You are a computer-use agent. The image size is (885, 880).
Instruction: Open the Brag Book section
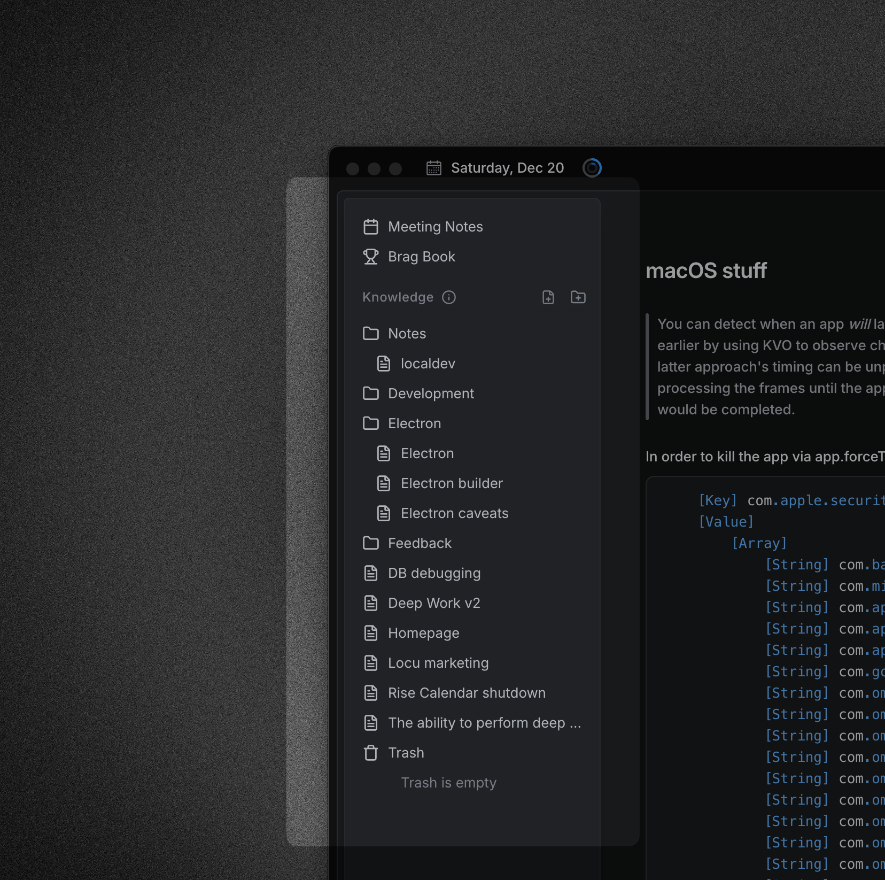click(421, 257)
